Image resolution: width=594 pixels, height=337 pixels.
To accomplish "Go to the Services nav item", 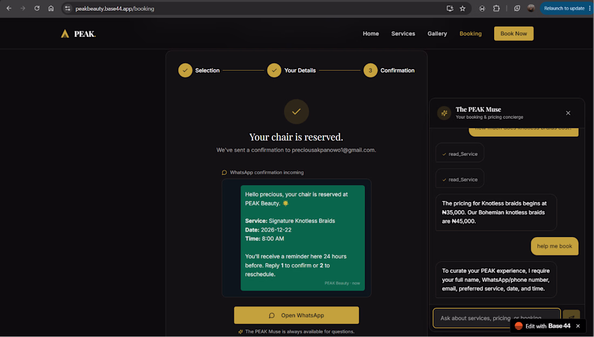I will click(403, 33).
